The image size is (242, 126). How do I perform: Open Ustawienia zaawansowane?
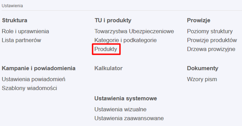click(x=129, y=118)
